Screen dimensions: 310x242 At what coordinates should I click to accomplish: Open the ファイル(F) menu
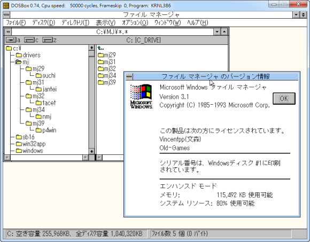tap(16, 23)
